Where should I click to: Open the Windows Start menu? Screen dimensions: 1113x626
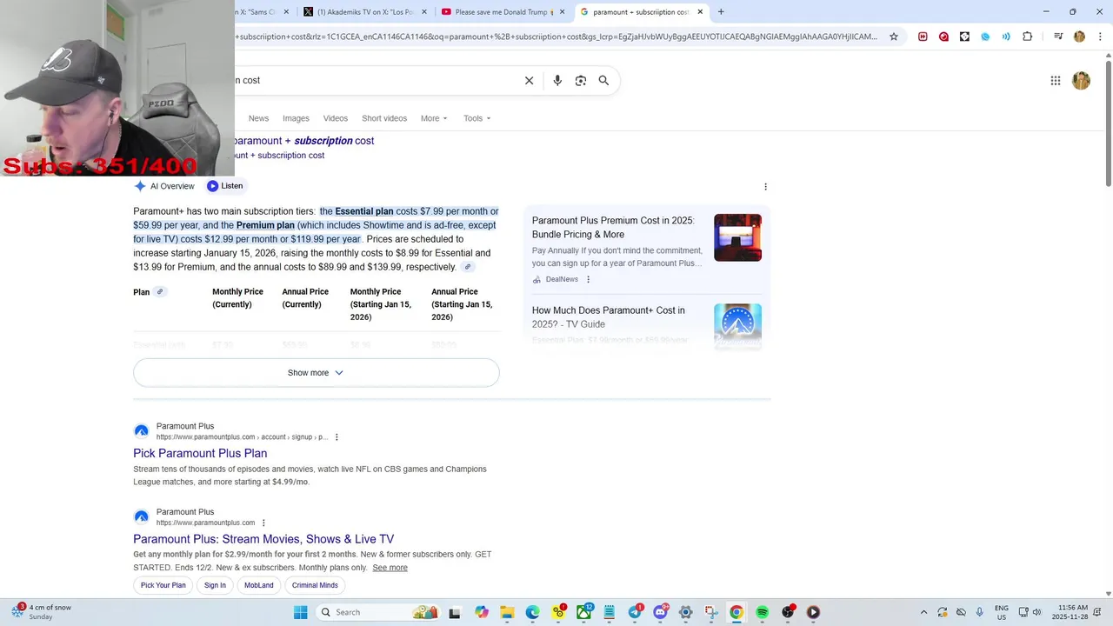tap(300, 612)
